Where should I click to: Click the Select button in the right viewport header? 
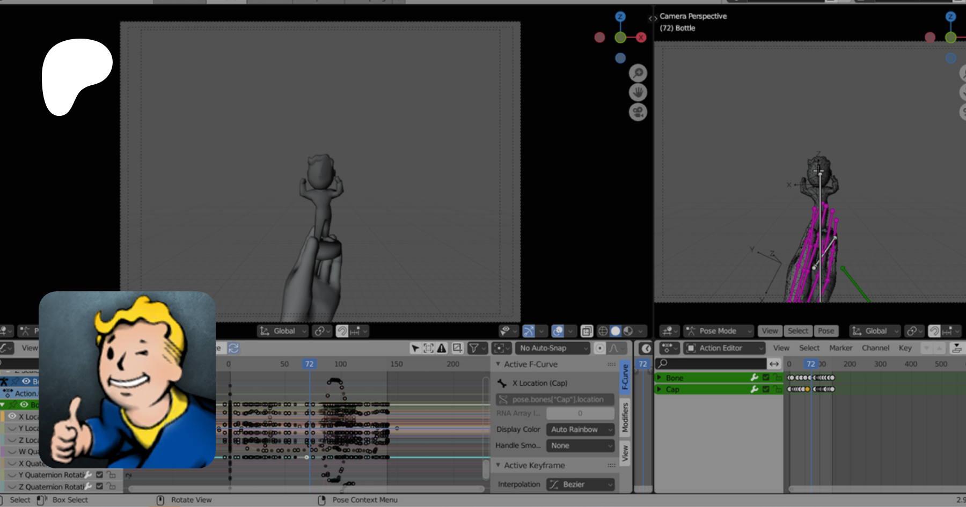click(798, 331)
